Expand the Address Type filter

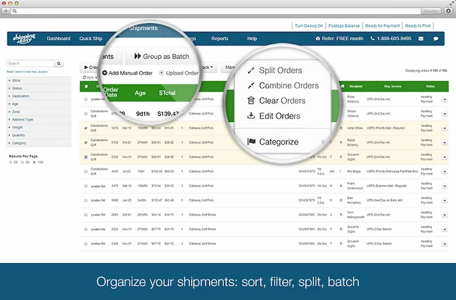coord(39,120)
